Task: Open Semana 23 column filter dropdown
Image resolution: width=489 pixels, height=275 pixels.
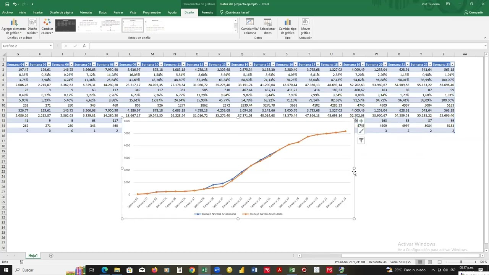Action: coord(452,65)
